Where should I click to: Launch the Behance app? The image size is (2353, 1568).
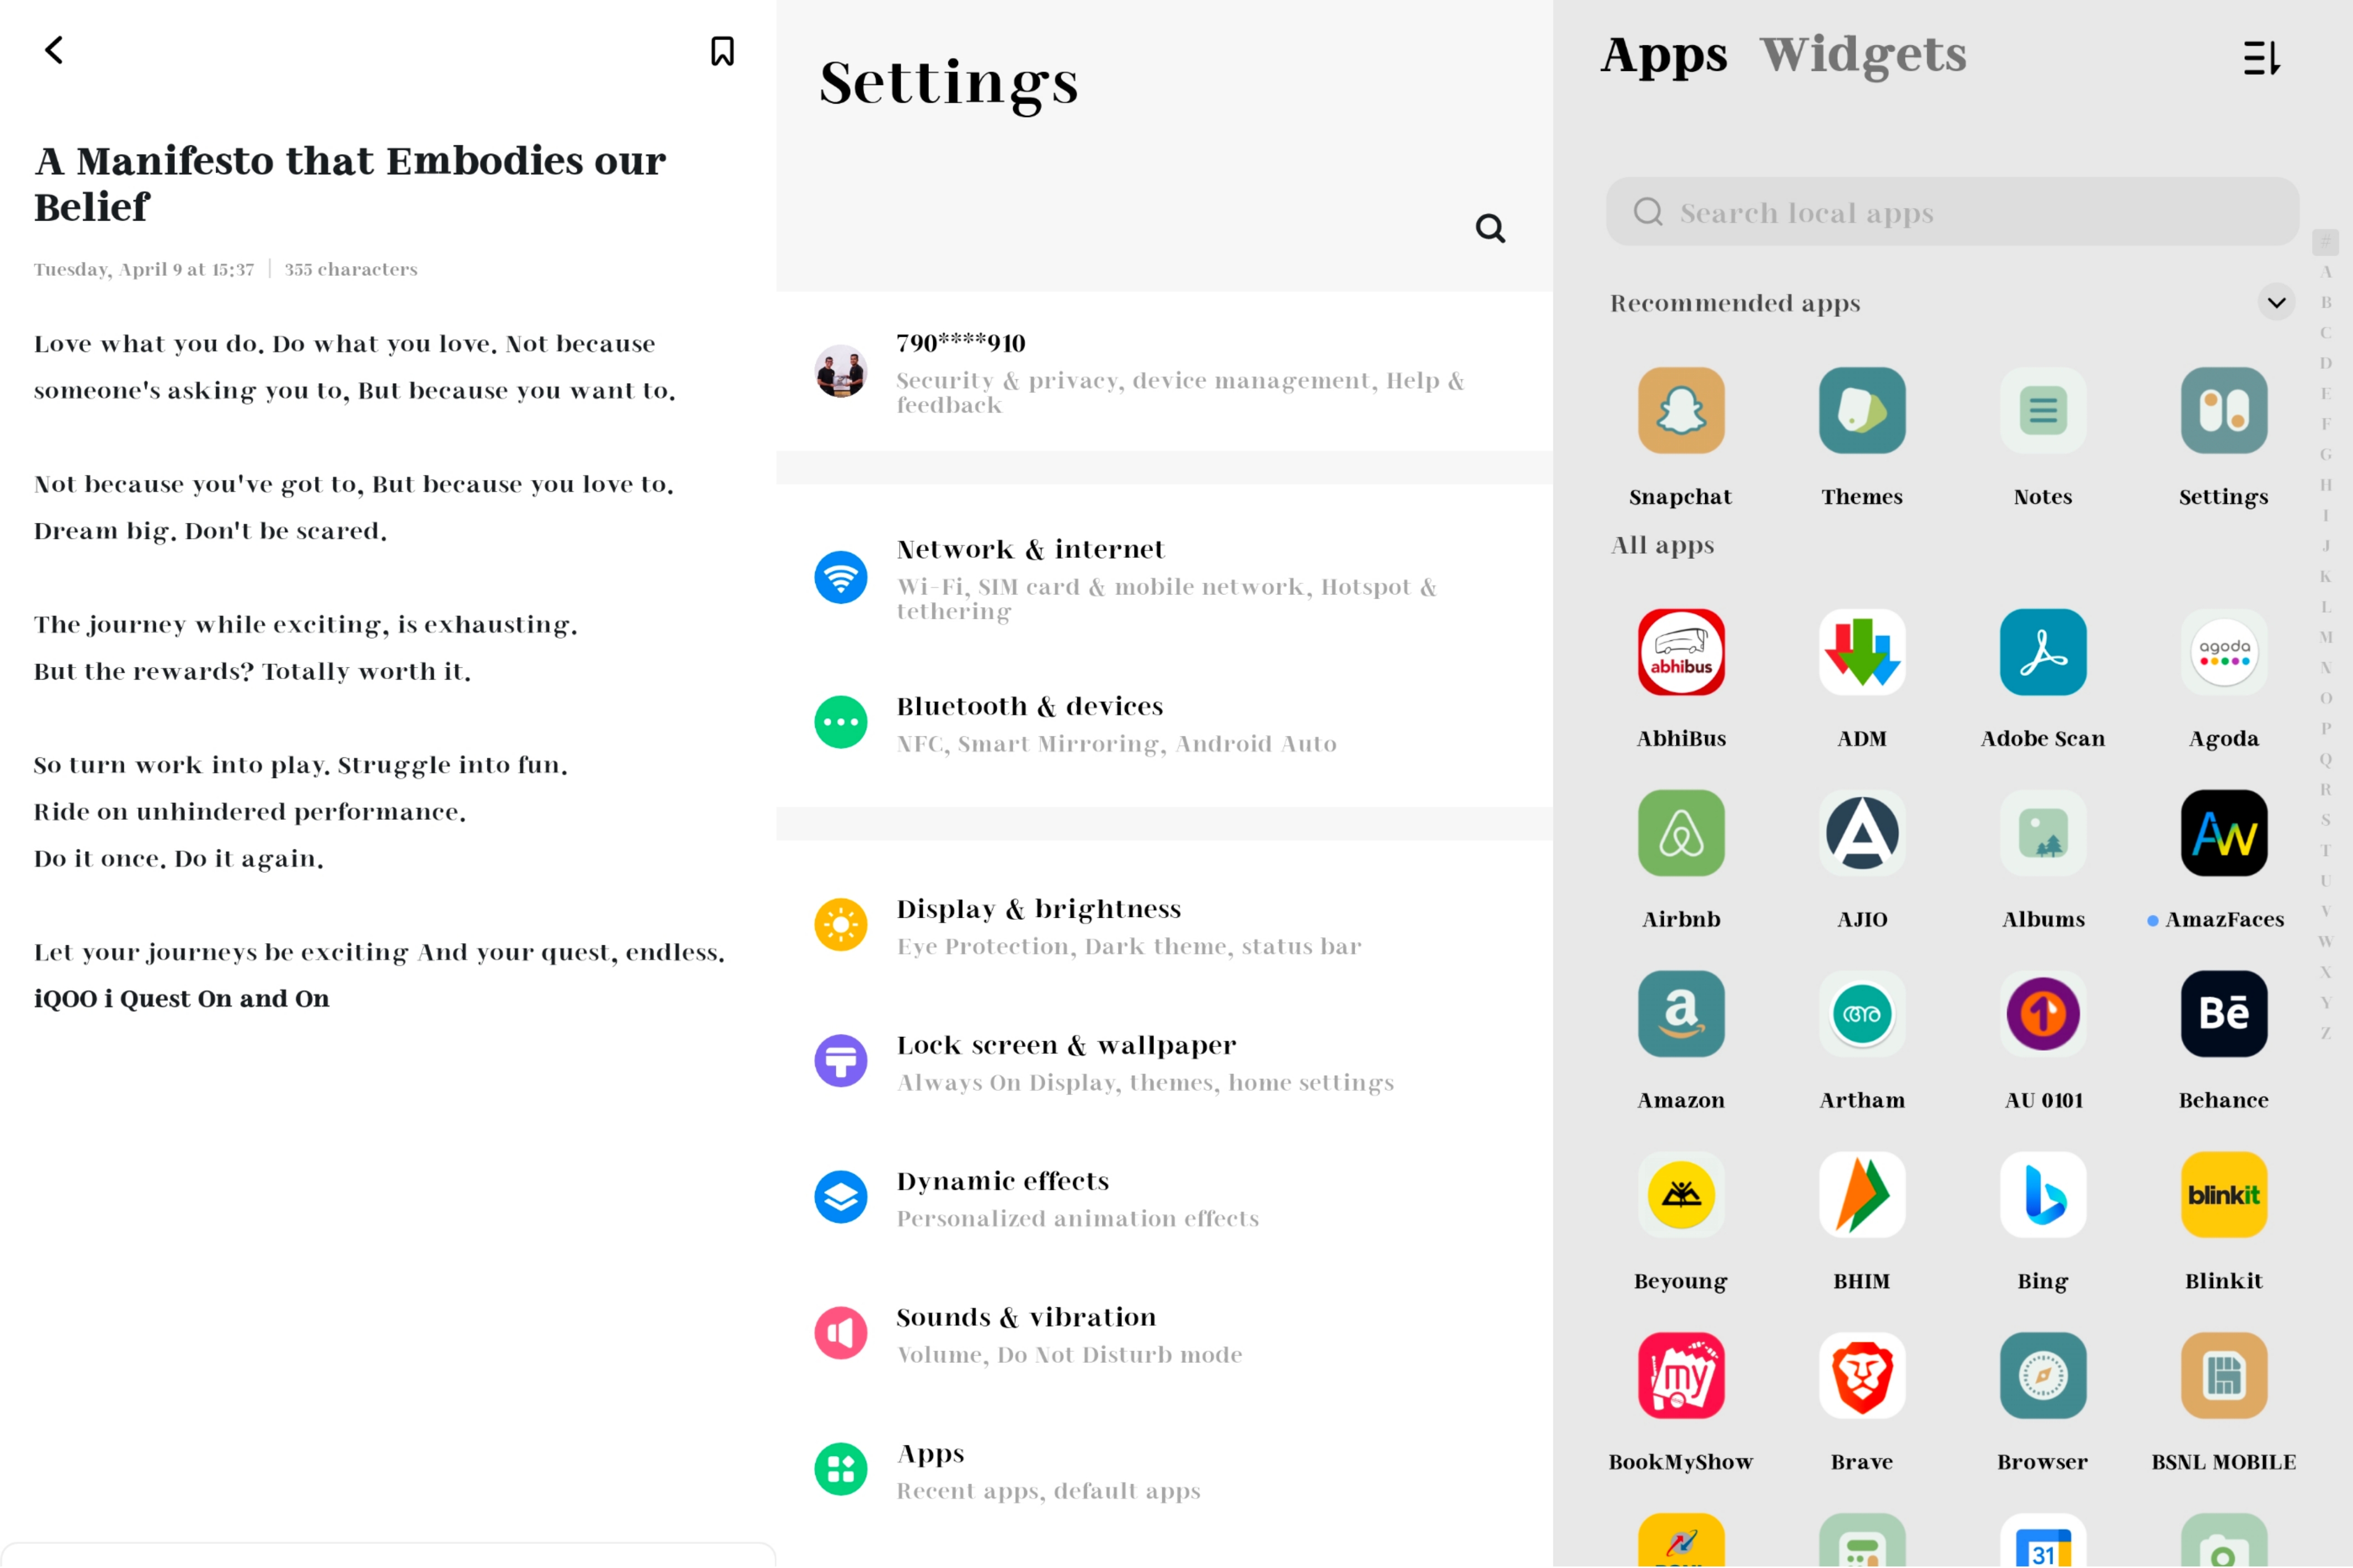(x=2224, y=1013)
